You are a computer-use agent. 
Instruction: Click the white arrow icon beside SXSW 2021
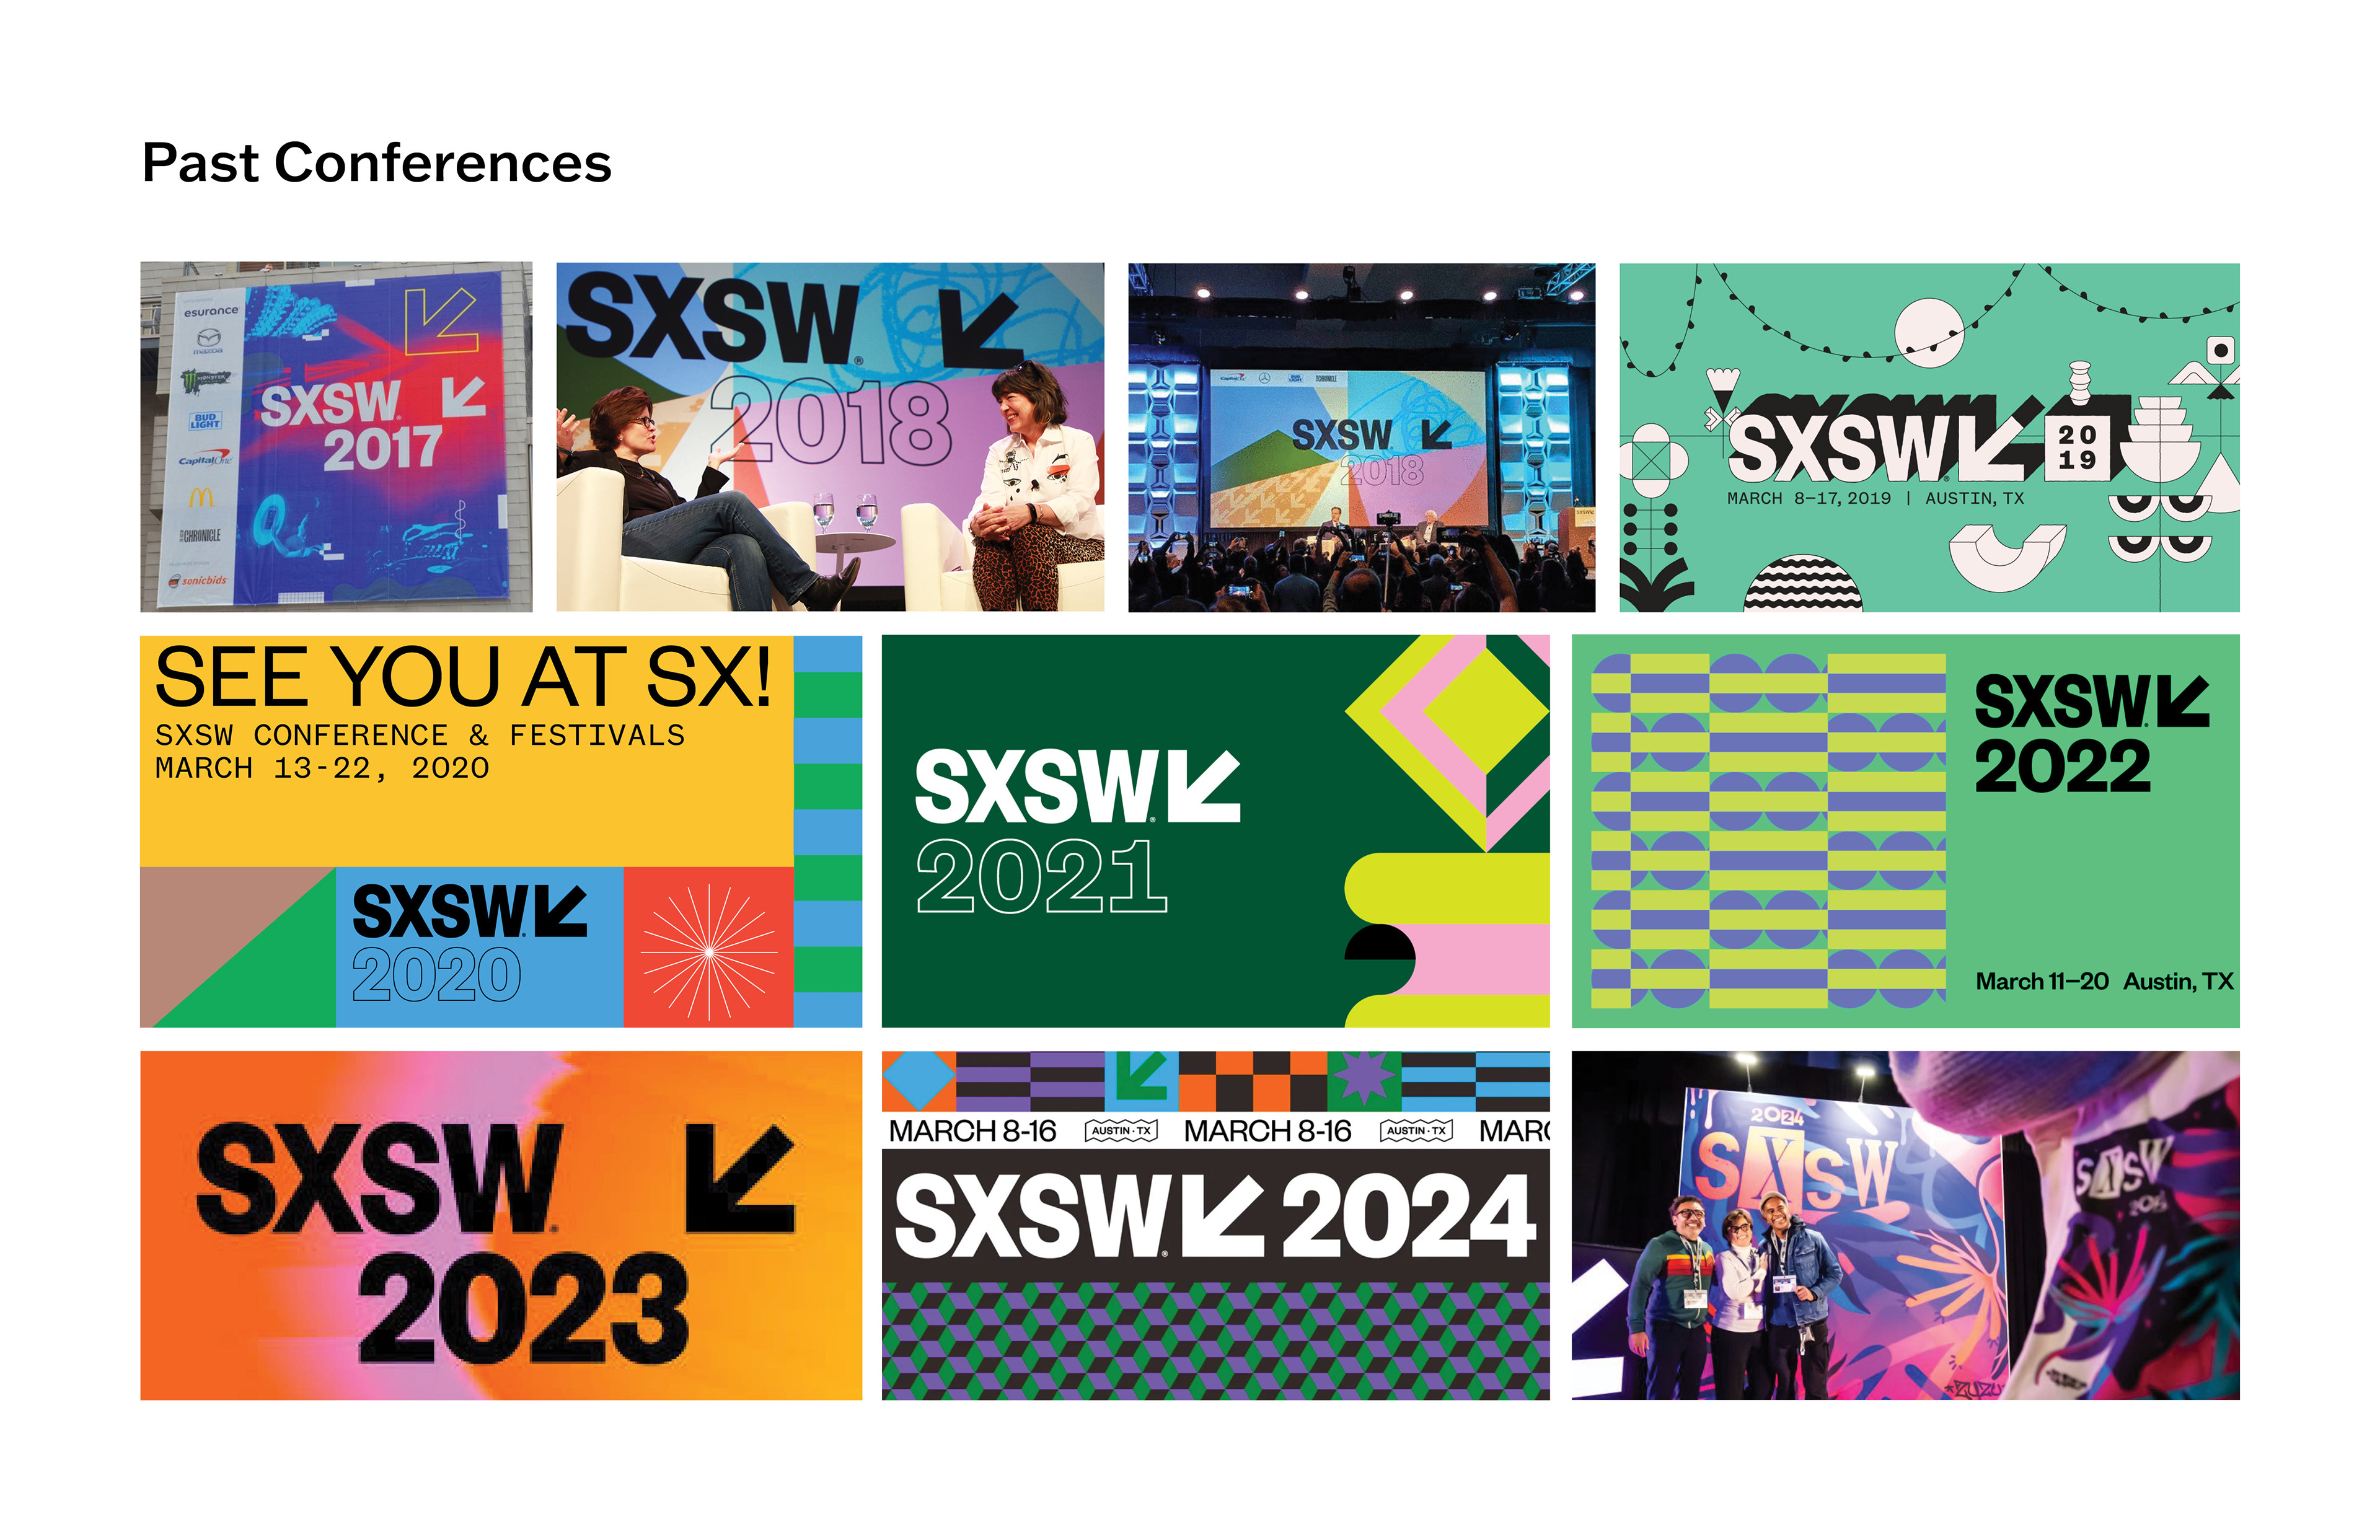[1204, 786]
